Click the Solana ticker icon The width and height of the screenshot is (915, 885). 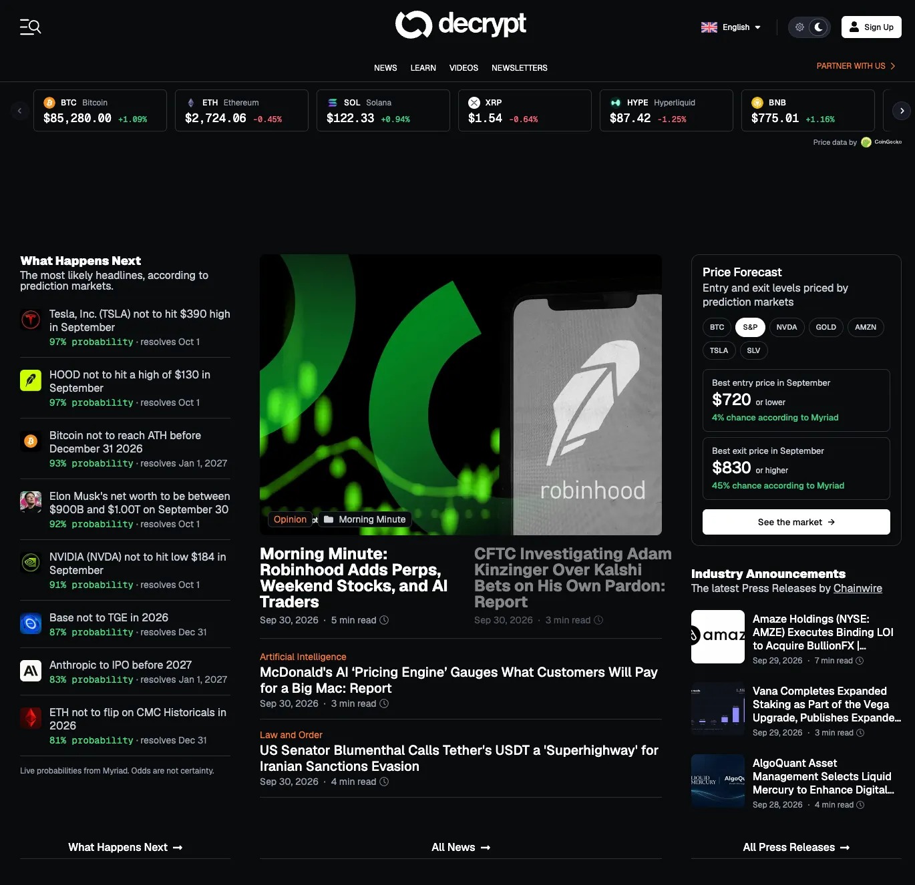point(333,103)
